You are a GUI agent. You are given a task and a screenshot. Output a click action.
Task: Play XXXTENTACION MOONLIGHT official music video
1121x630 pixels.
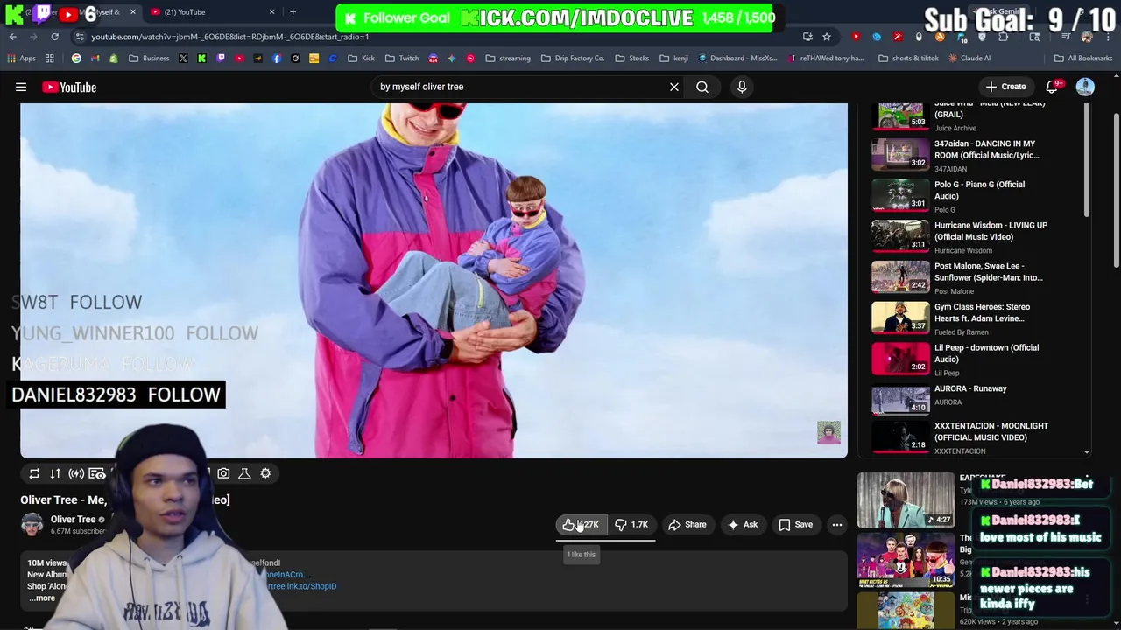pyautogui.click(x=979, y=437)
